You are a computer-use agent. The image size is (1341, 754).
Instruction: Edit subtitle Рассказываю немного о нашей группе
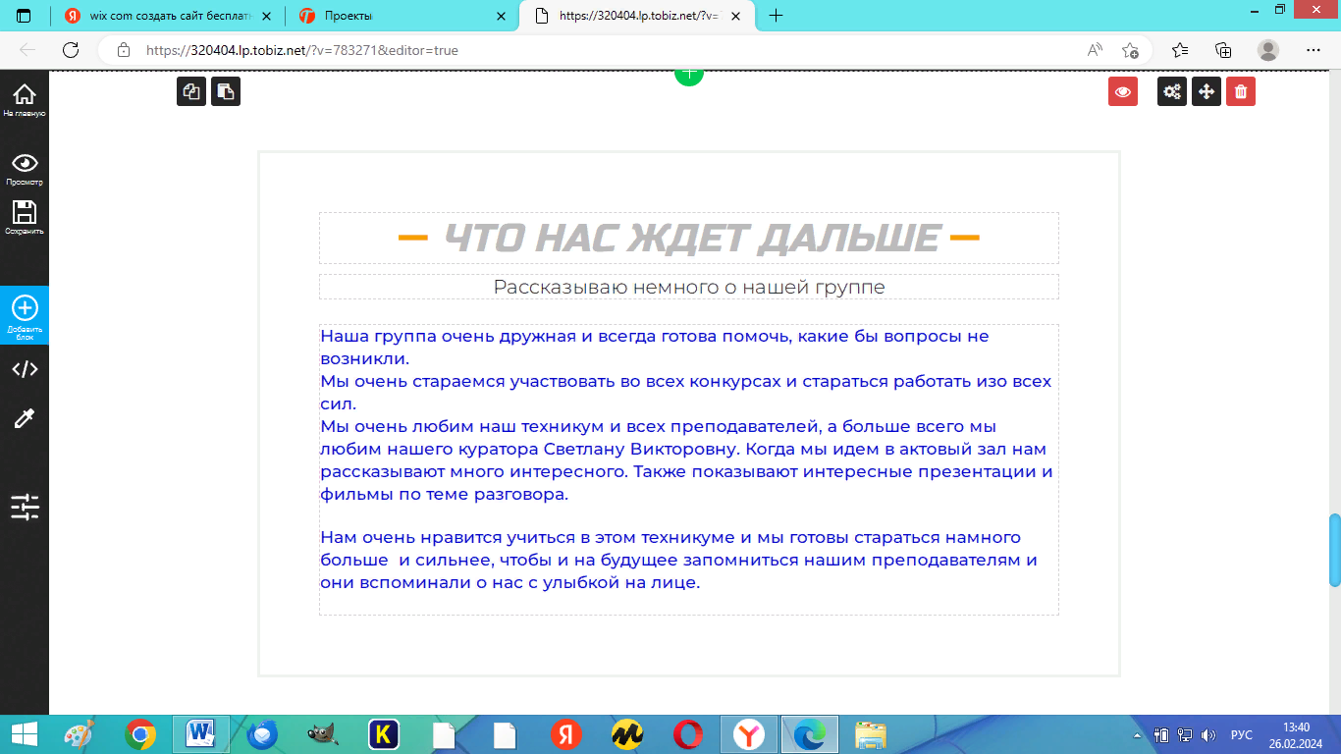[689, 287]
